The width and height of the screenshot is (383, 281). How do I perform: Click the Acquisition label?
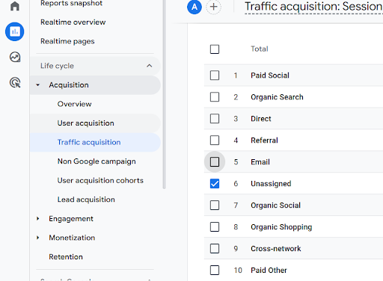pos(69,85)
